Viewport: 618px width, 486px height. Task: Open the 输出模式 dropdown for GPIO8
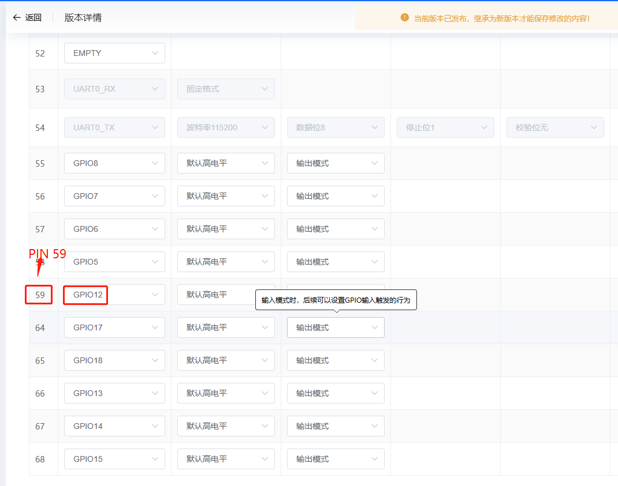click(x=336, y=163)
